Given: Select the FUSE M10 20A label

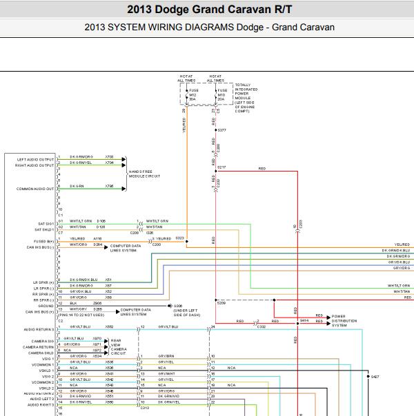Looking at the screenshot, I should tap(222, 95).
